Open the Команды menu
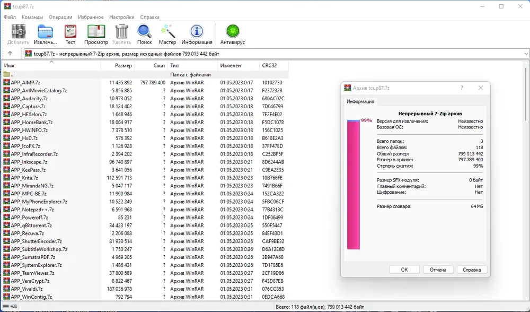The image size is (530, 312). pos(32,17)
